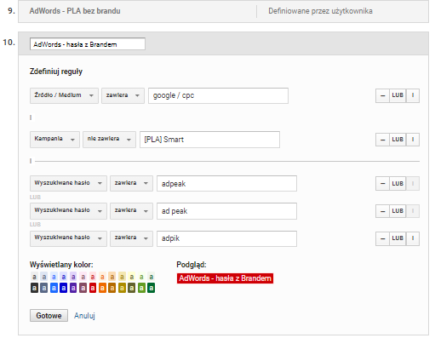Pick the solid orange swatch
The width and height of the screenshot is (435, 338).
(x=102, y=289)
